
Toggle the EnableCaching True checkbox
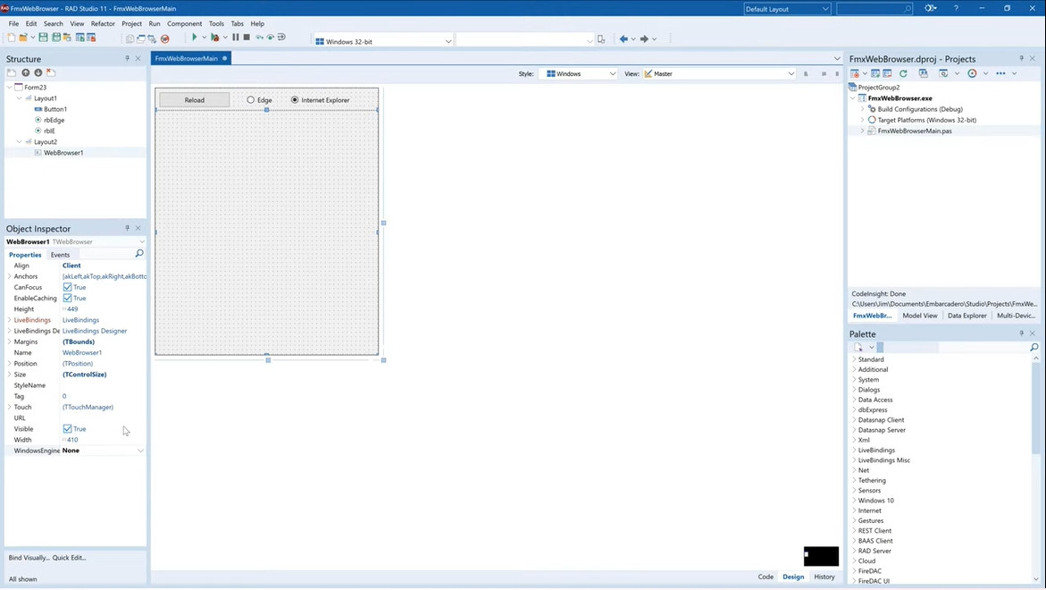pos(67,299)
